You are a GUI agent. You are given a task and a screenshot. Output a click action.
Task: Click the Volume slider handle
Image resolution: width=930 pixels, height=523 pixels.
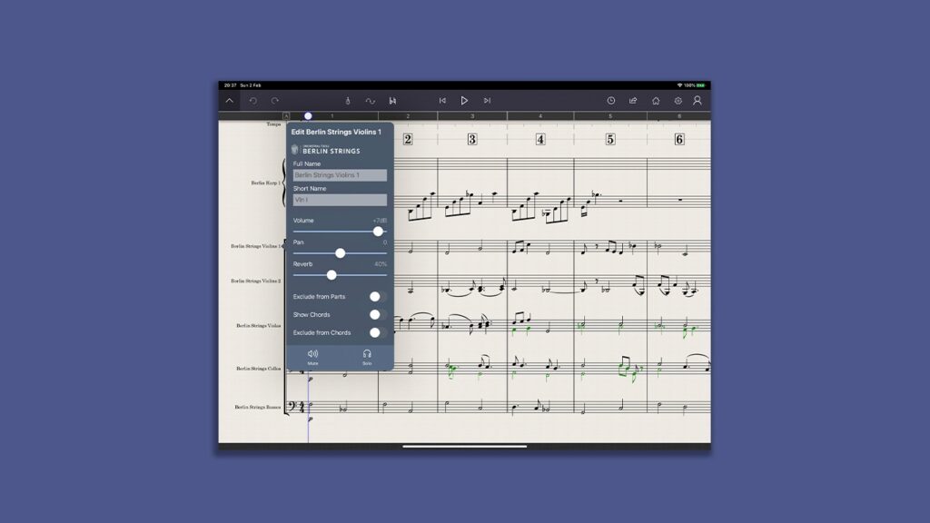tap(378, 232)
